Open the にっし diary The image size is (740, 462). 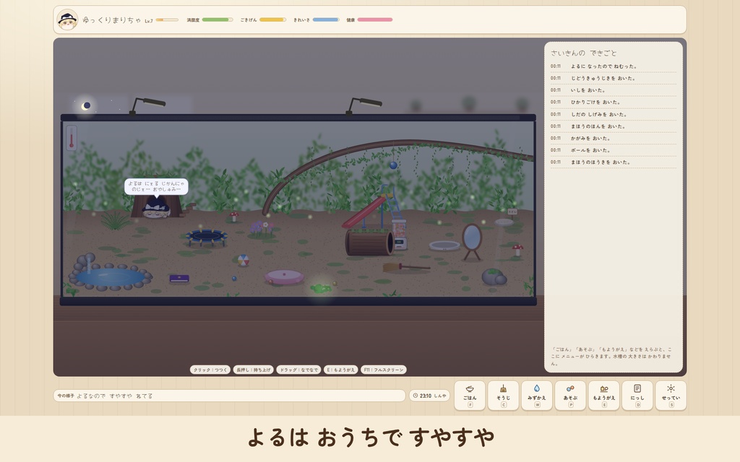(x=637, y=396)
